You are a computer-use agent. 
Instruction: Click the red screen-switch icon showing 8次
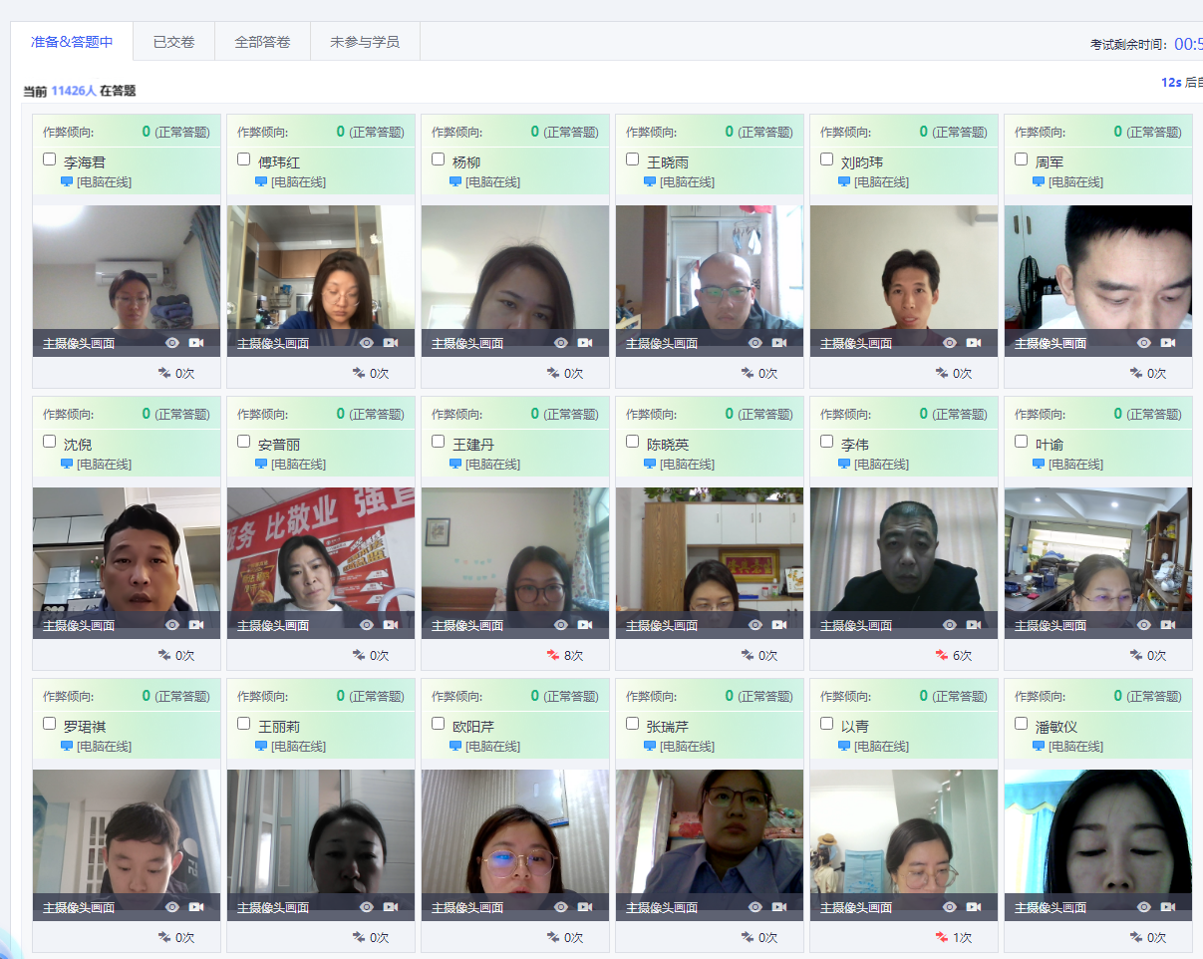click(x=553, y=656)
